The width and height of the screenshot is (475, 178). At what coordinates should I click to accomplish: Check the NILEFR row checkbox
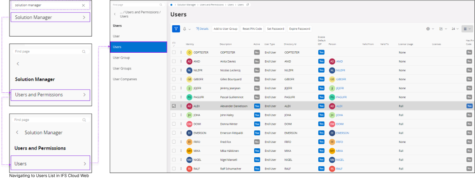(x=174, y=70)
